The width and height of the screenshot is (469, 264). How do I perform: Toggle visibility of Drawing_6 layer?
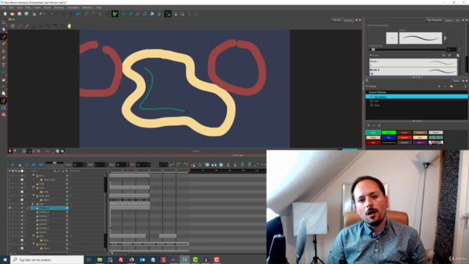click(x=10, y=212)
